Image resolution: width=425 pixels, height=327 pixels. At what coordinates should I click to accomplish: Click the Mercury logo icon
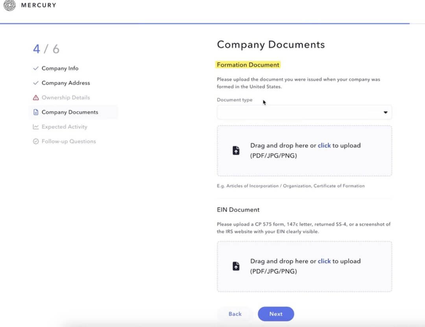point(9,6)
